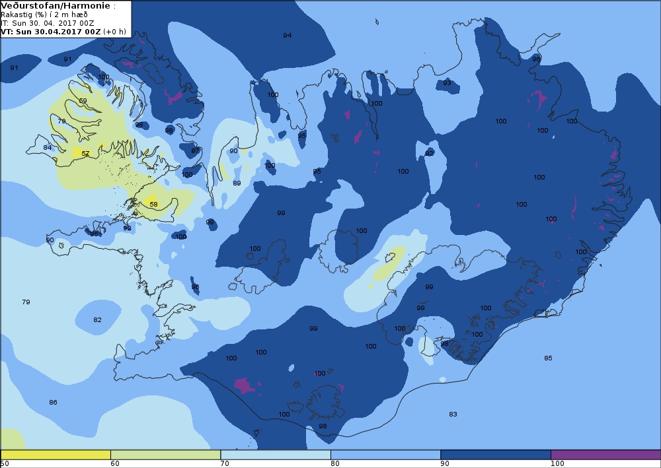The image size is (661, 468).
Task: Click the dark blue 90–100 legend band
Action: point(495,455)
